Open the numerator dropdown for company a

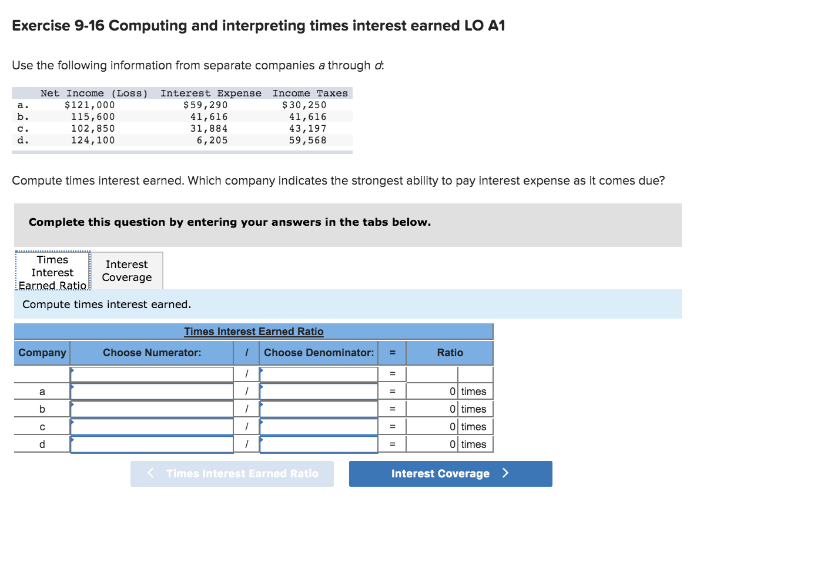[x=151, y=390]
